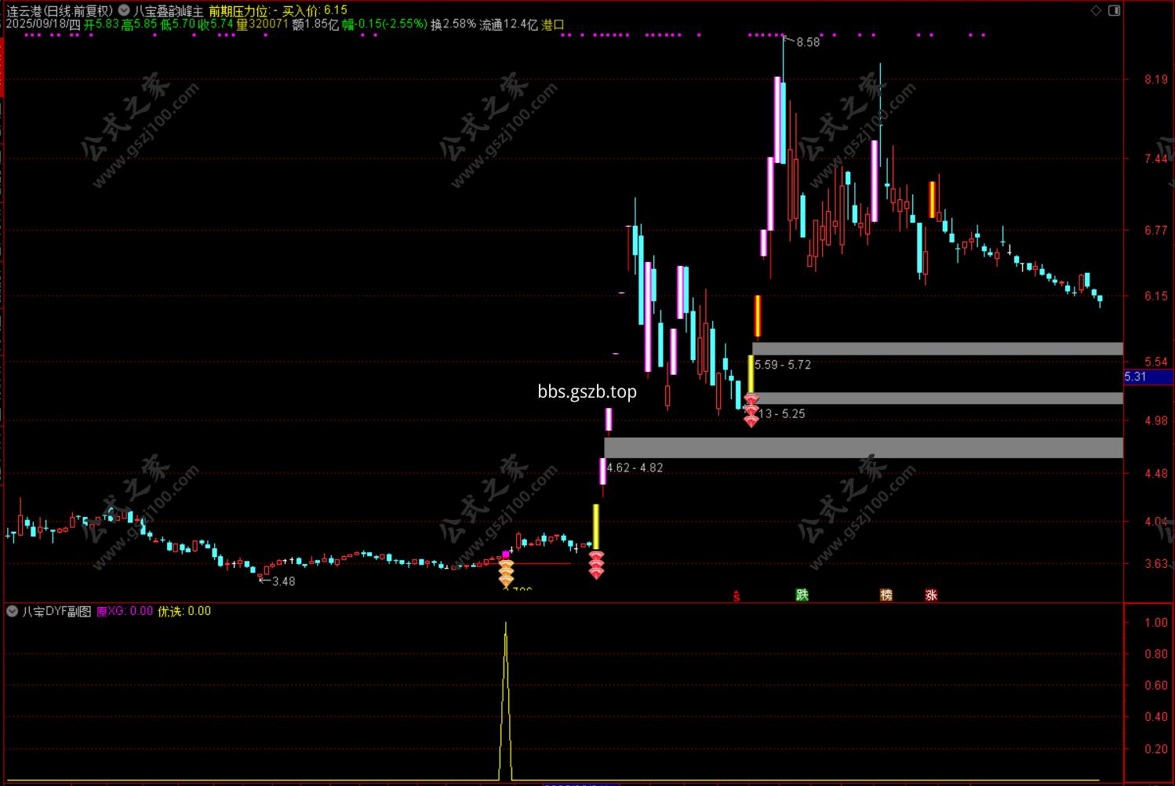Click the red 涨 marker icon

click(931, 595)
